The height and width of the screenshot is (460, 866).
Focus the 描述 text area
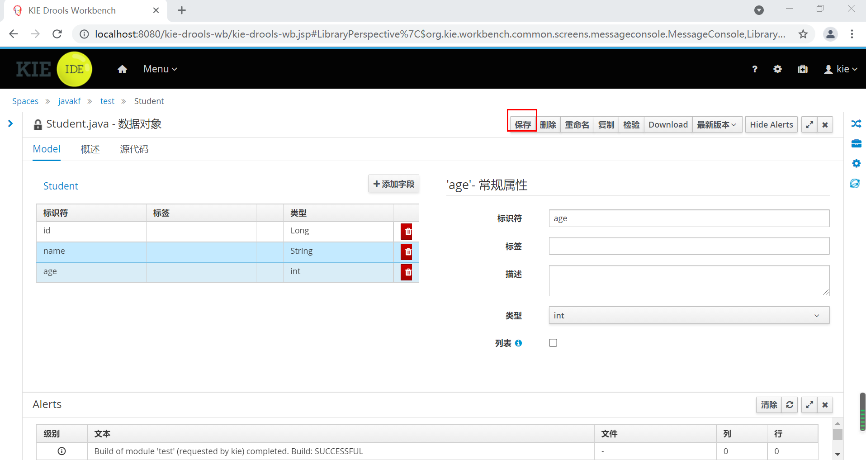pyautogui.click(x=689, y=280)
